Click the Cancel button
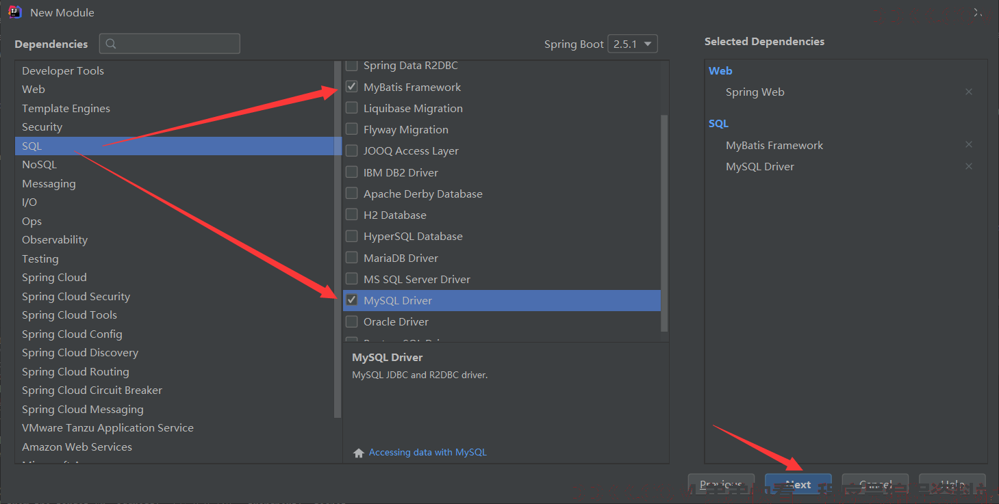 [x=875, y=484]
